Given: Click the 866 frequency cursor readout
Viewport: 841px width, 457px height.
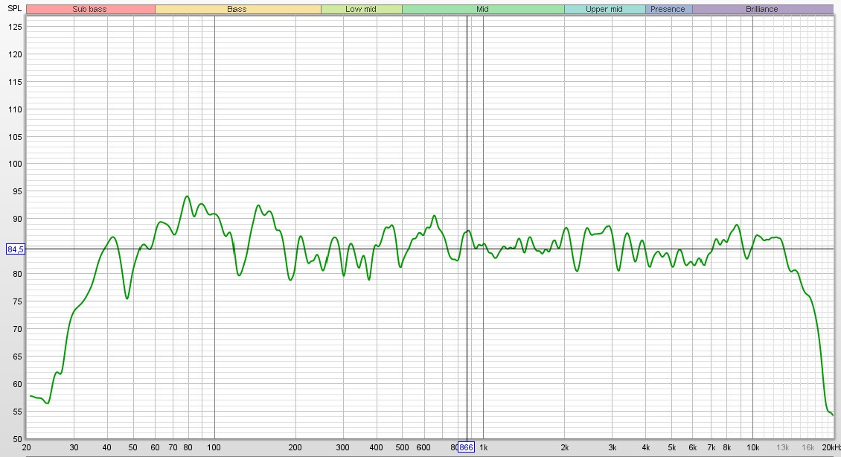Looking at the screenshot, I should [x=466, y=447].
